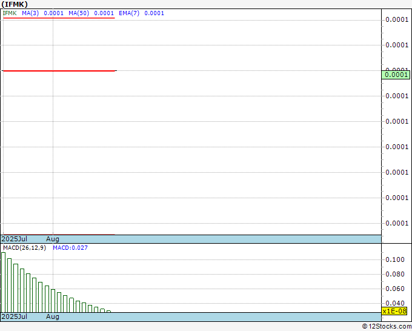
Task: Select the IFMK legend label
Action: click(10, 13)
